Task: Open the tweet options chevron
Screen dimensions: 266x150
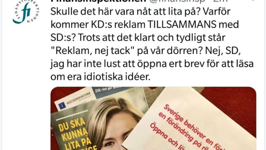Action: pos(253,1)
